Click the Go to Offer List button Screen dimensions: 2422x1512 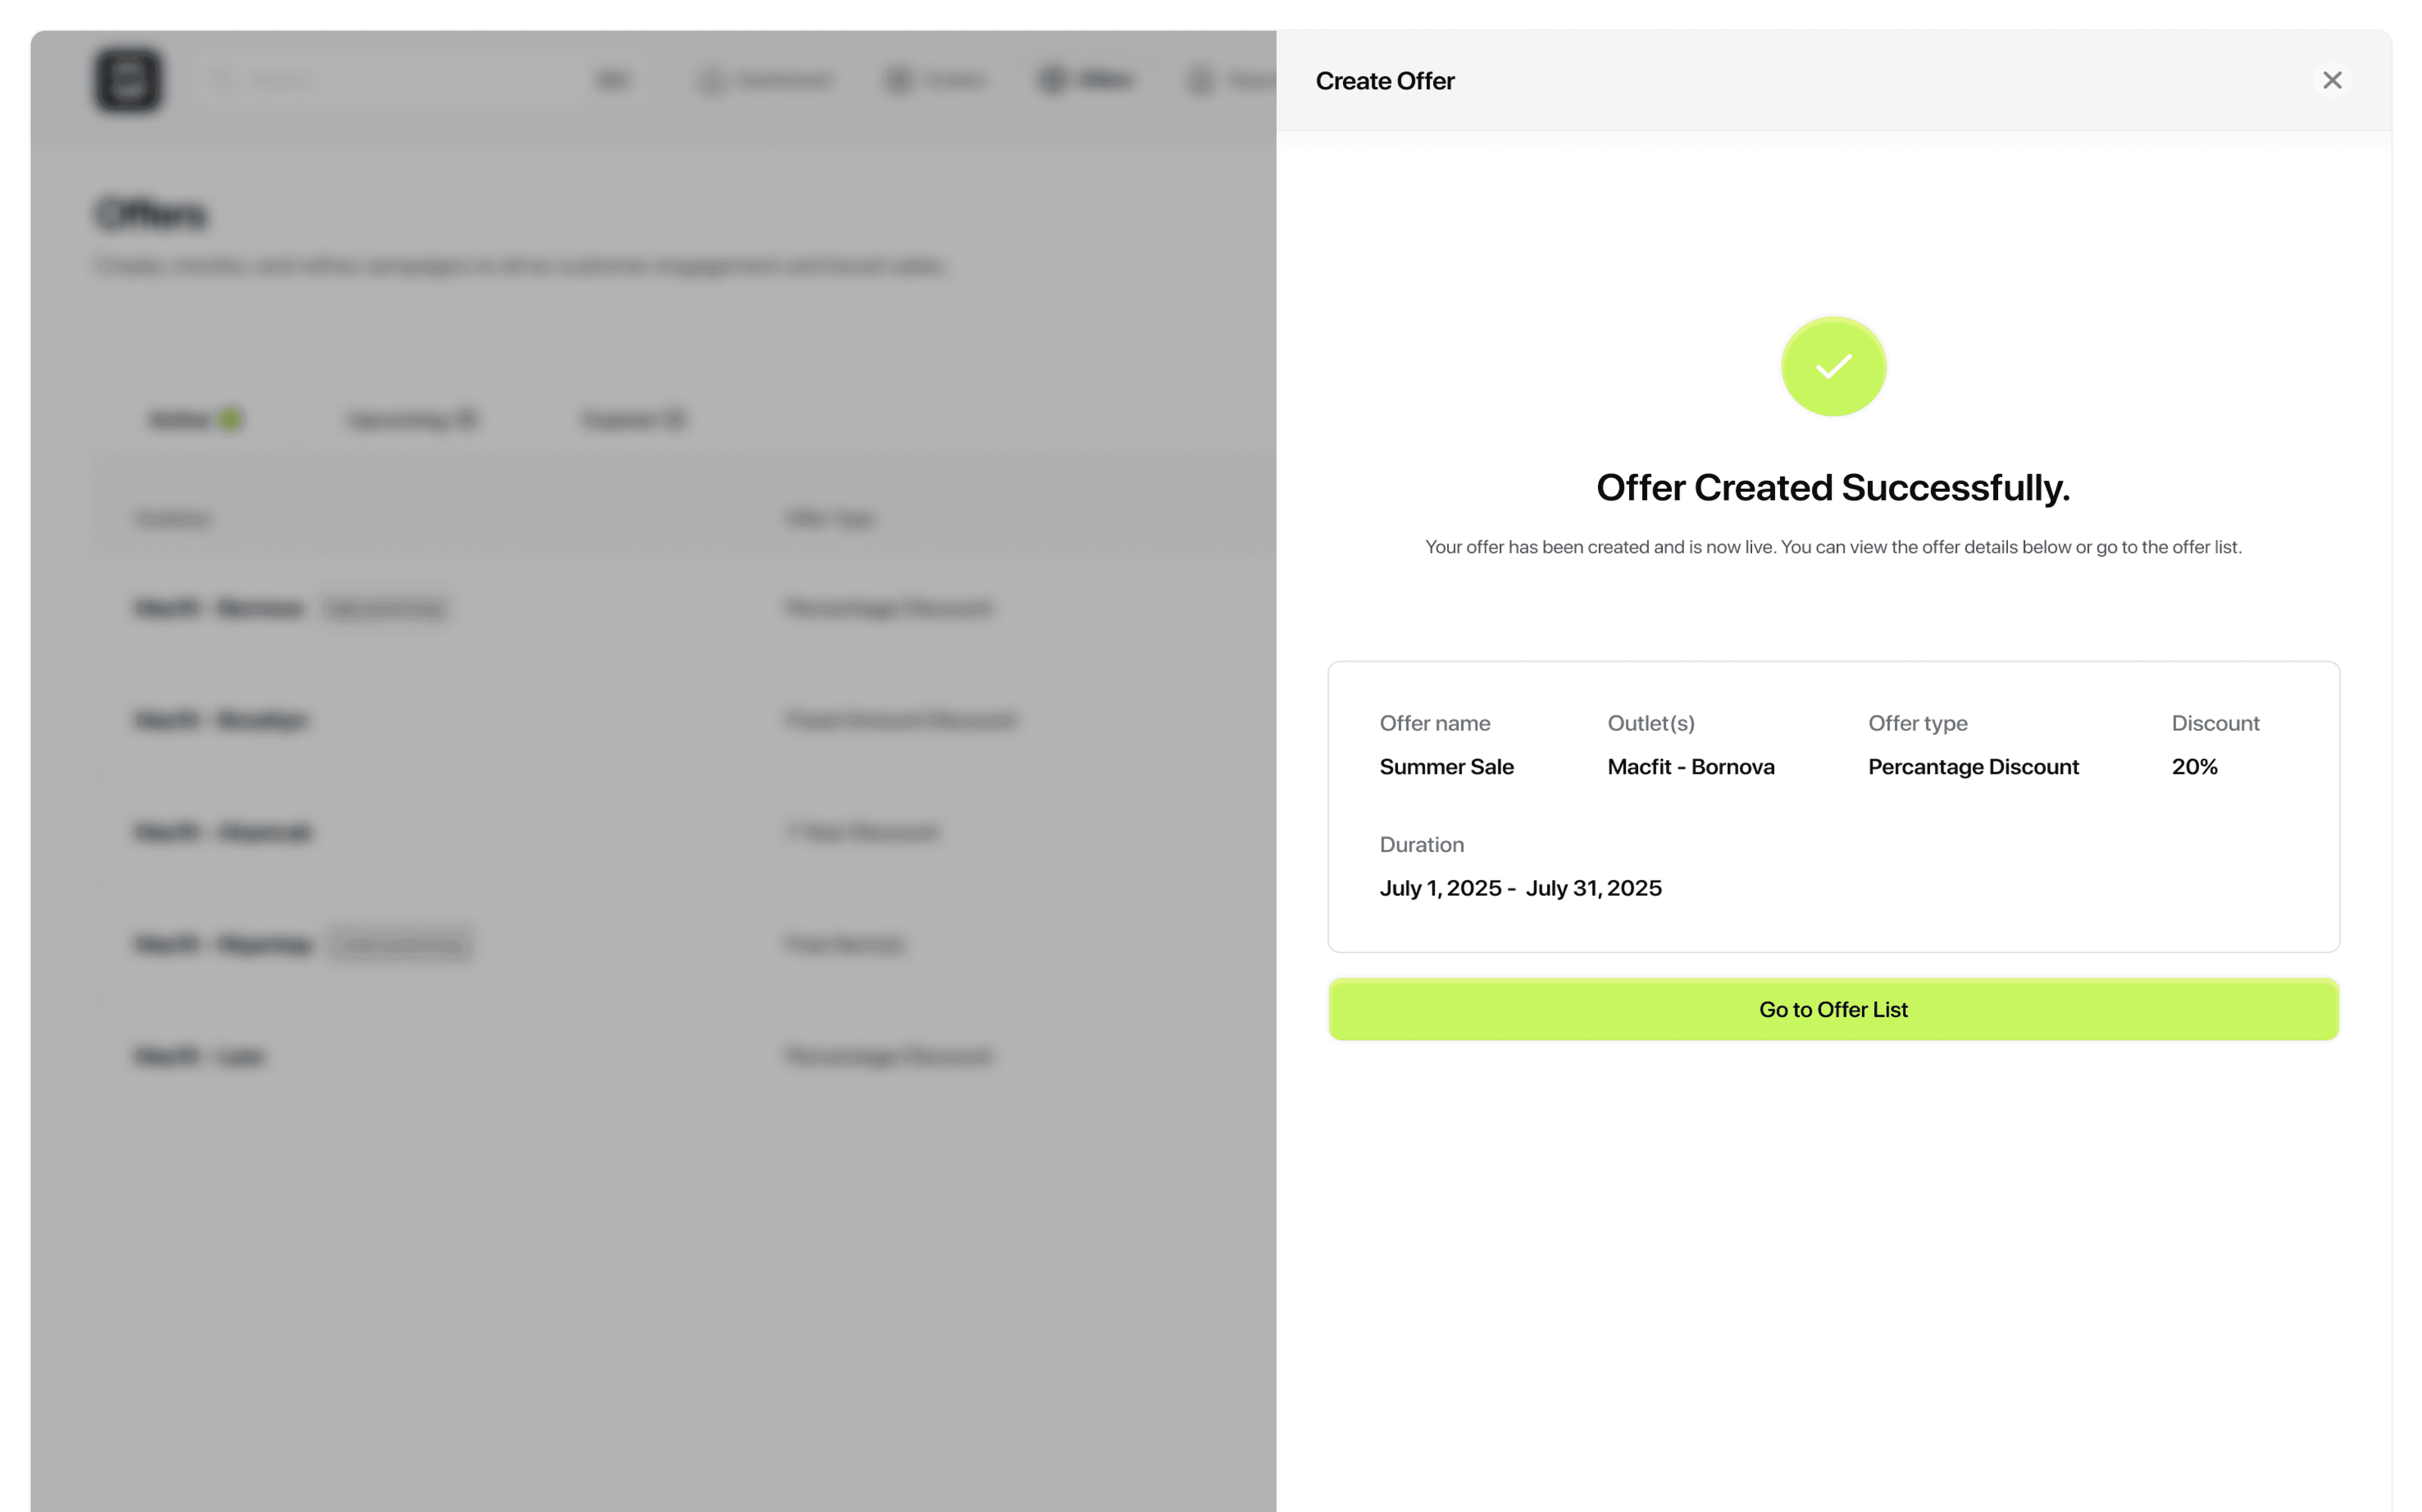pos(1832,1009)
